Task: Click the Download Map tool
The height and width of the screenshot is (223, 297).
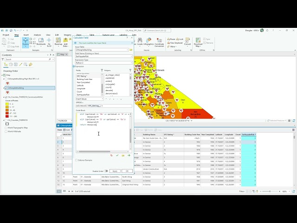Action: 198,42
